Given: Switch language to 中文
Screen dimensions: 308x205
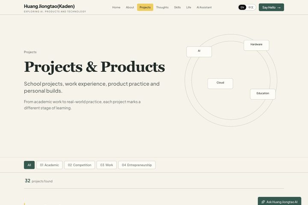Looking at the screenshot, I should pos(251,7).
